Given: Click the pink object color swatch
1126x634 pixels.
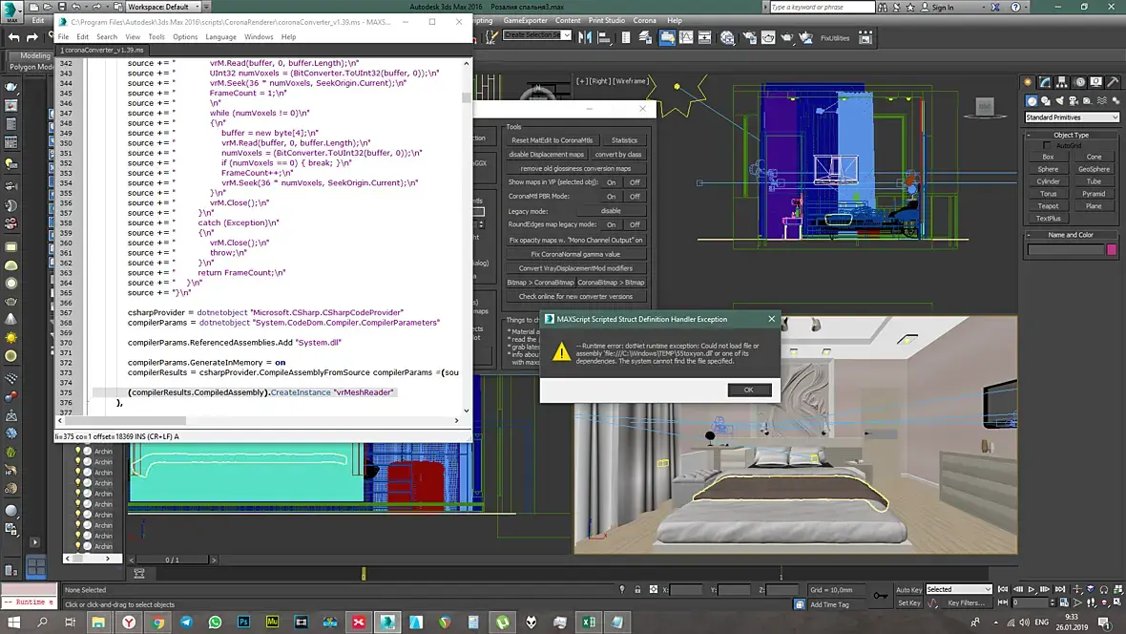Looking at the screenshot, I should pos(1111,250).
